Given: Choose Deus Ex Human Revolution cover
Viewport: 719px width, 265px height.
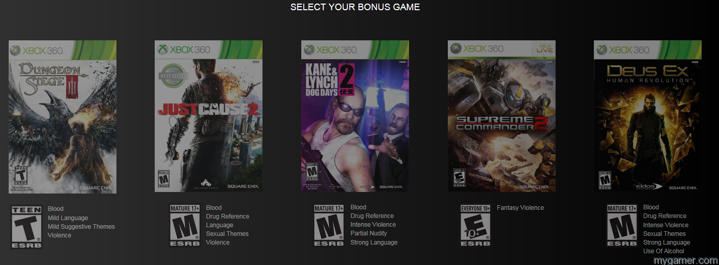Looking at the screenshot, I should click(x=648, y=116).
